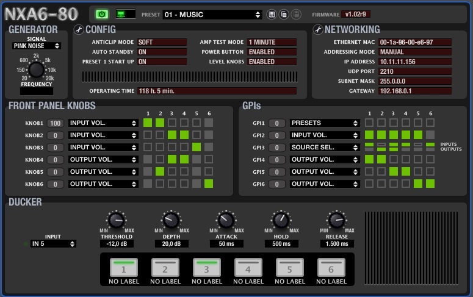Open the generator SIGNAL dropdown showing PINK NOISE
Viewport: 473px width, 297px height.
tap(37, 46)
